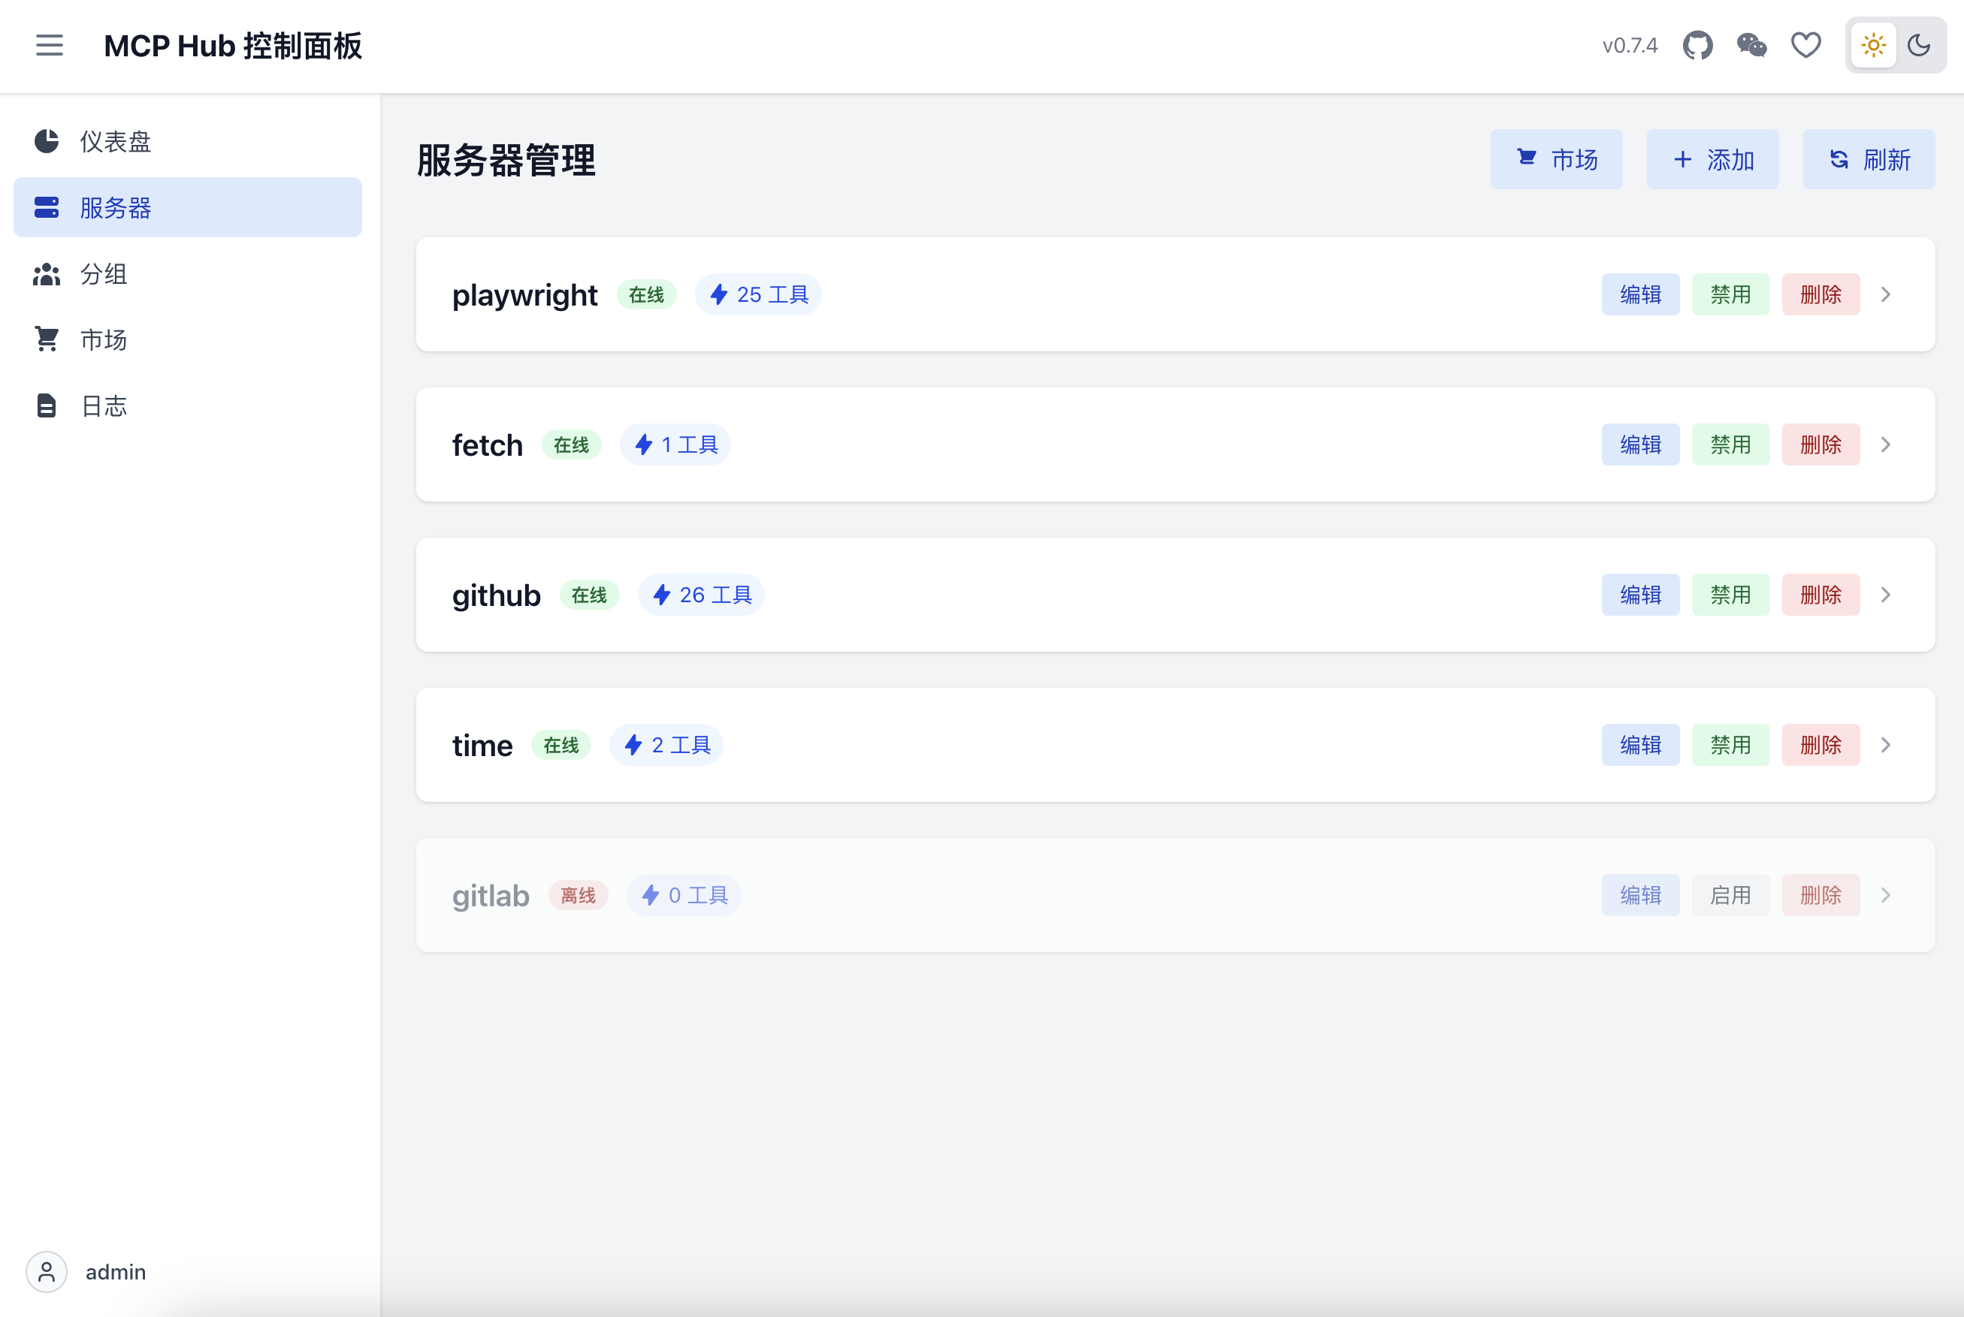Expand the playwright server details chevron
The height and width of the screenshot is (1317, 1964).
[1886, 295]
